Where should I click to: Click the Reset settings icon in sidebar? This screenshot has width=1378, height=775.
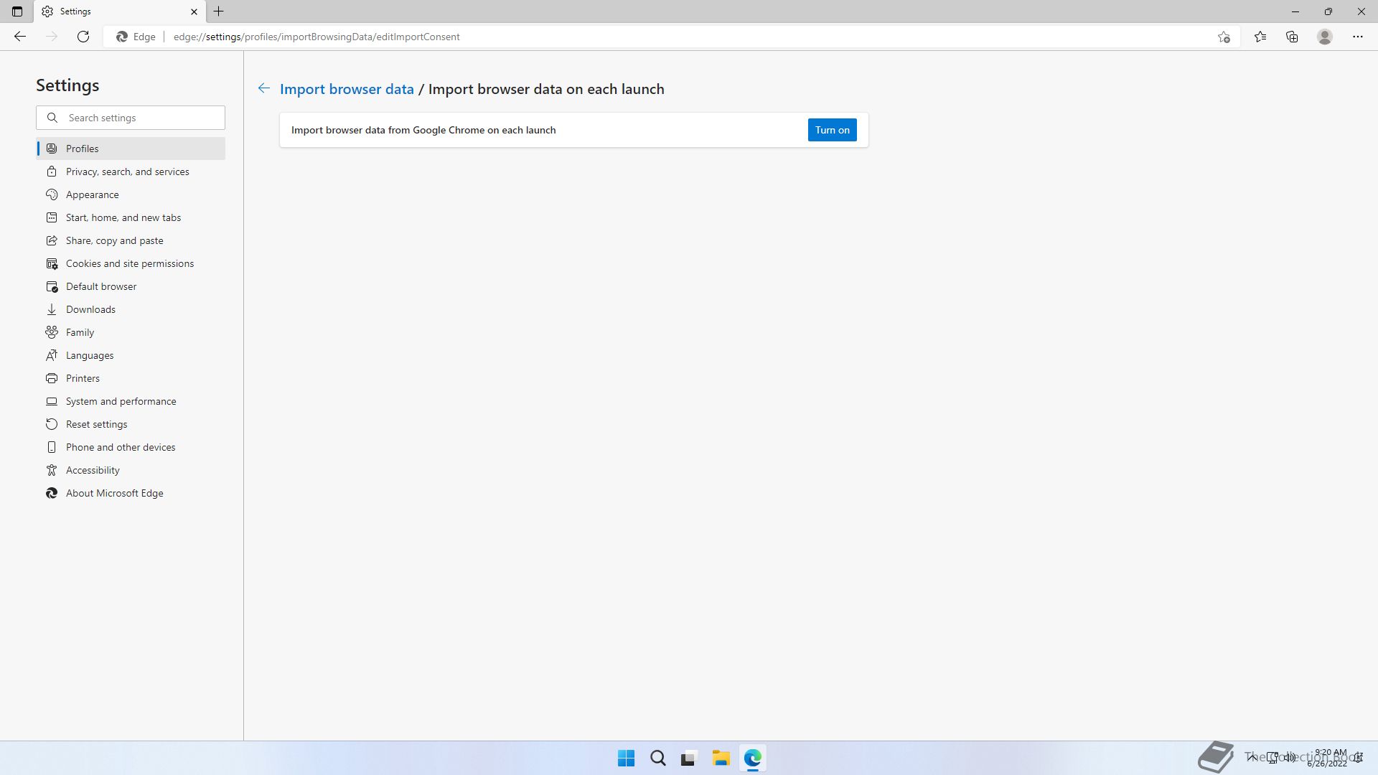click(52, 424)
